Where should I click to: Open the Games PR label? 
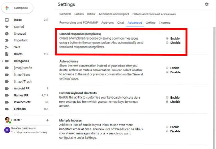click(x=20, y=95)
